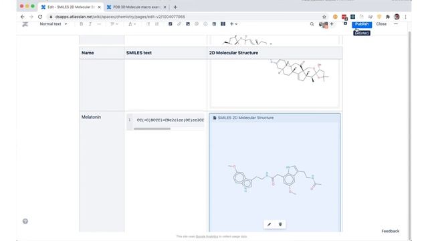428x241 pixels.
Task: Open the Chrome three-dot menu
Action: point(406,17)
